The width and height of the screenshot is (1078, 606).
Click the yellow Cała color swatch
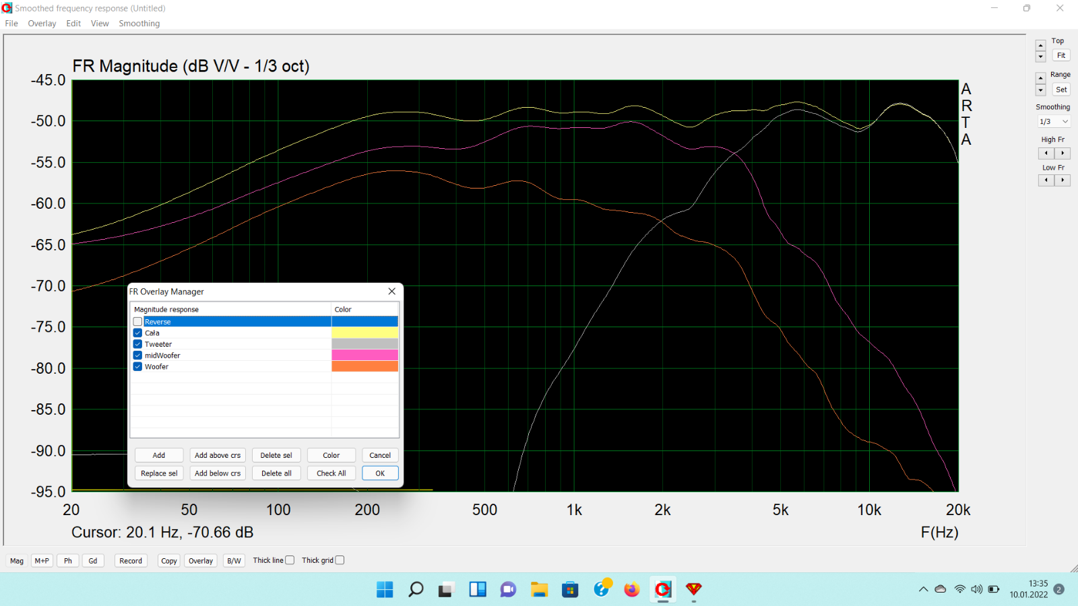coord(364,333)
